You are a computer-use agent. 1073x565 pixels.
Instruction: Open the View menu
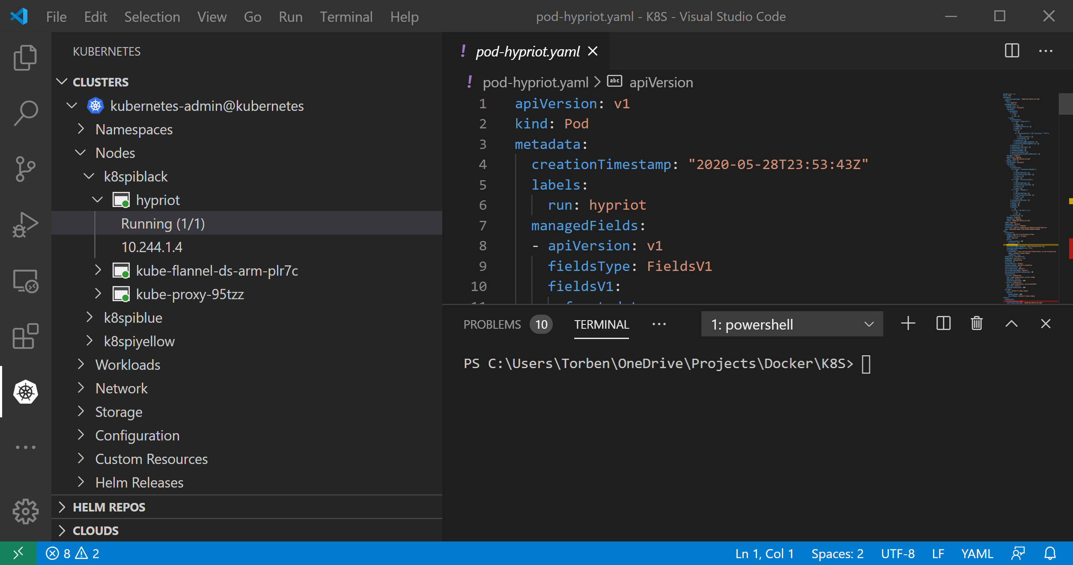click(x=212, y=17)
